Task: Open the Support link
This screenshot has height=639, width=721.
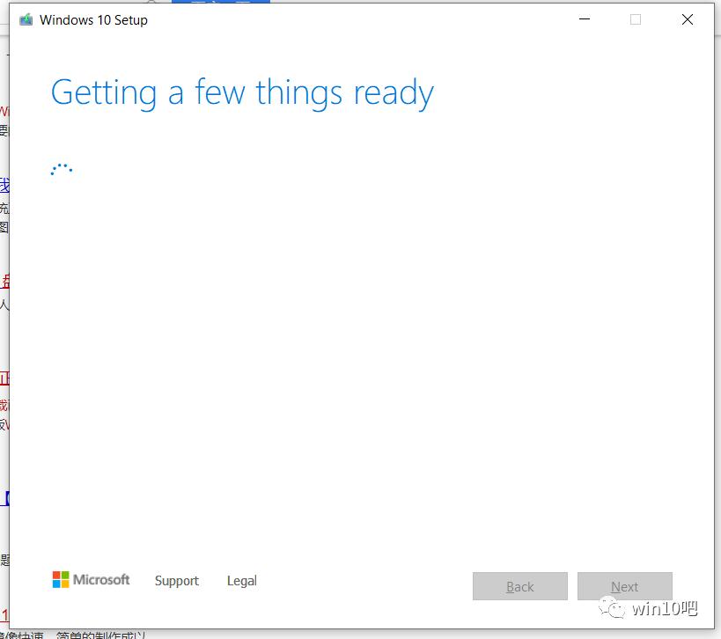Action: click(x=177, y=581)
